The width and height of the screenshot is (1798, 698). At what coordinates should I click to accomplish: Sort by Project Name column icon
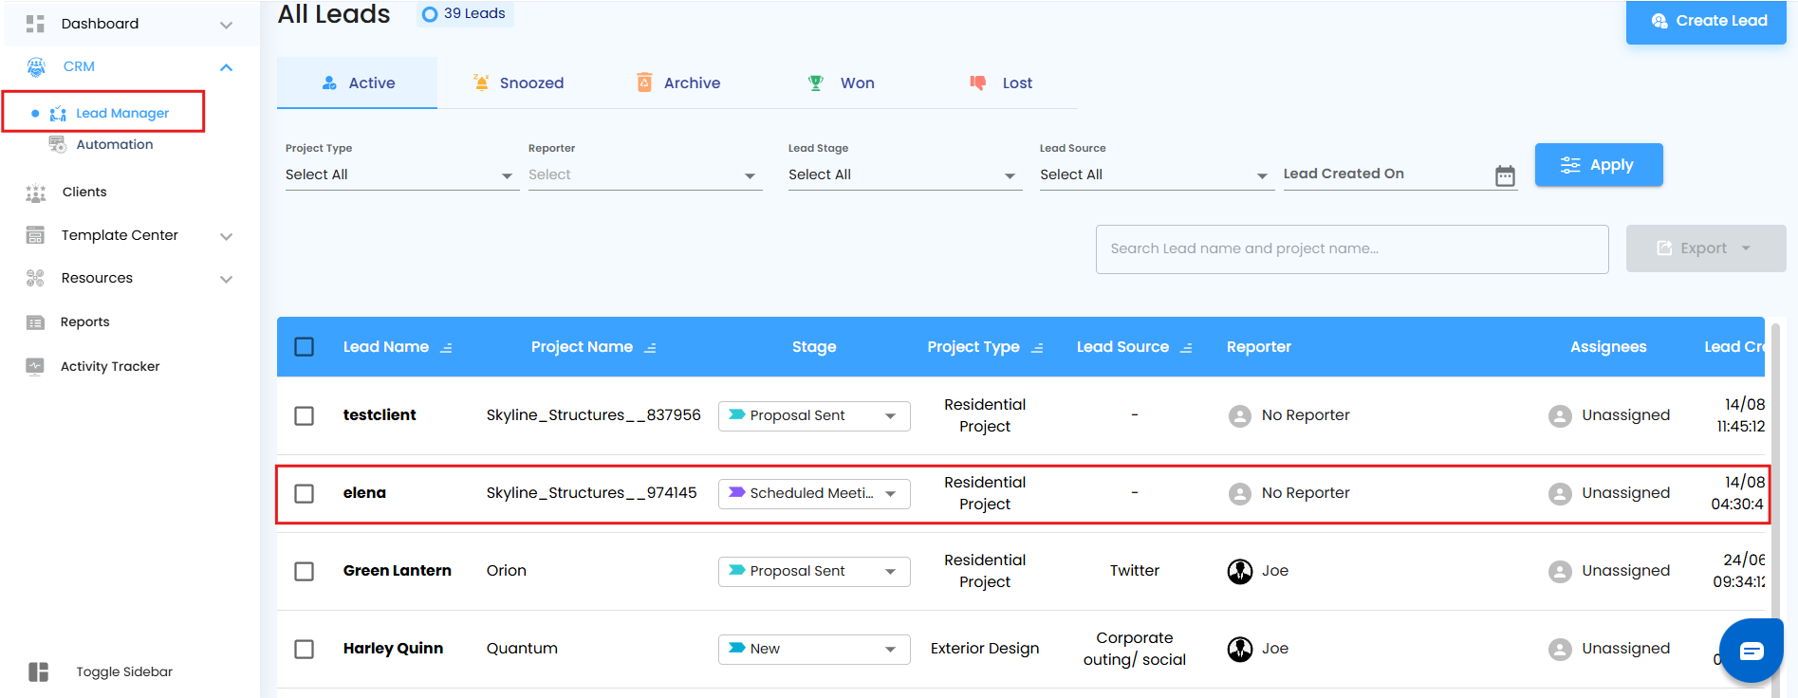(650, 348)
